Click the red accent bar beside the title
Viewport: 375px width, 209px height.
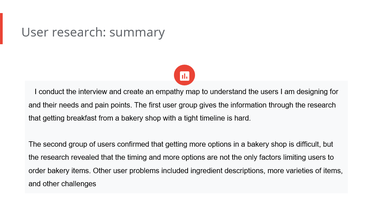point(1,29)
